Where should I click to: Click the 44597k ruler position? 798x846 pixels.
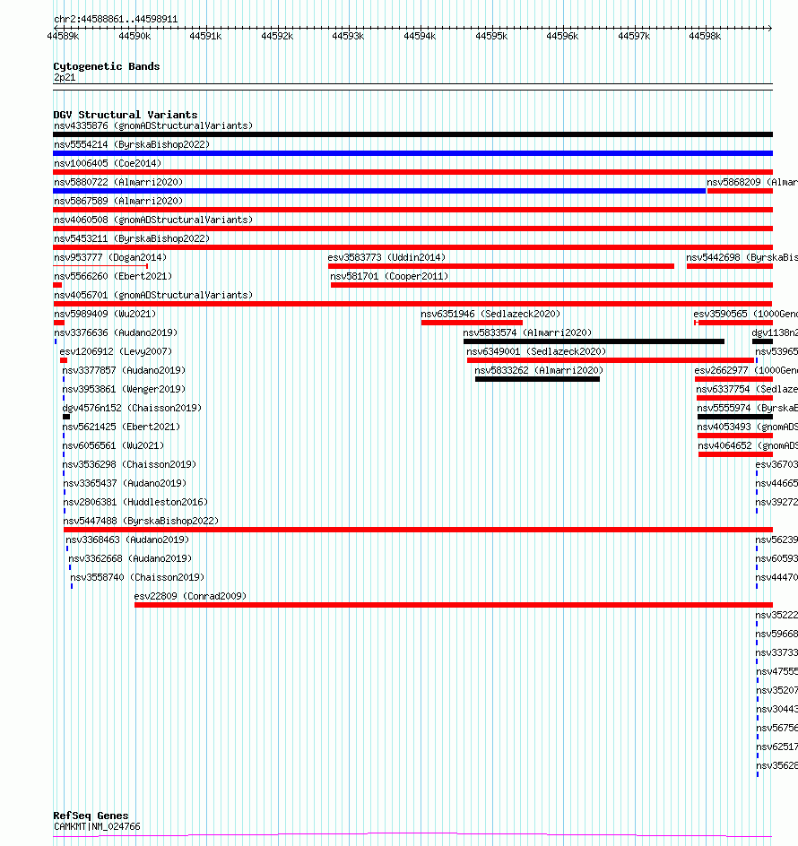(634, 36)
